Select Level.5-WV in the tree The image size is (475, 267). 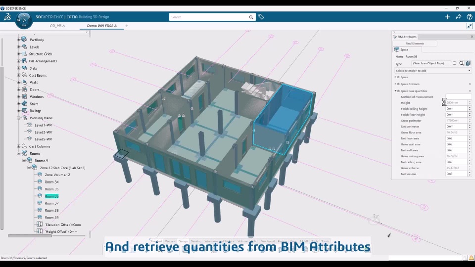click(44, 139)
